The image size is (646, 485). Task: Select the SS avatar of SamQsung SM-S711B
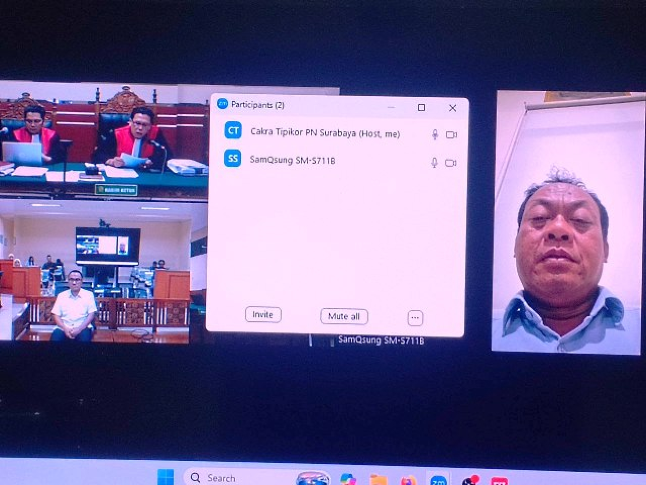(x=233, y=159)
